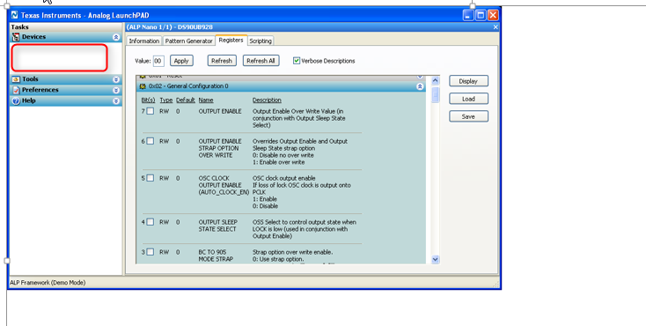Viewport: 646px width, 326px height.
Task: Toggle bit 3 BC TO 905 MODE STRAP checkbox
Action: point(150,252)
